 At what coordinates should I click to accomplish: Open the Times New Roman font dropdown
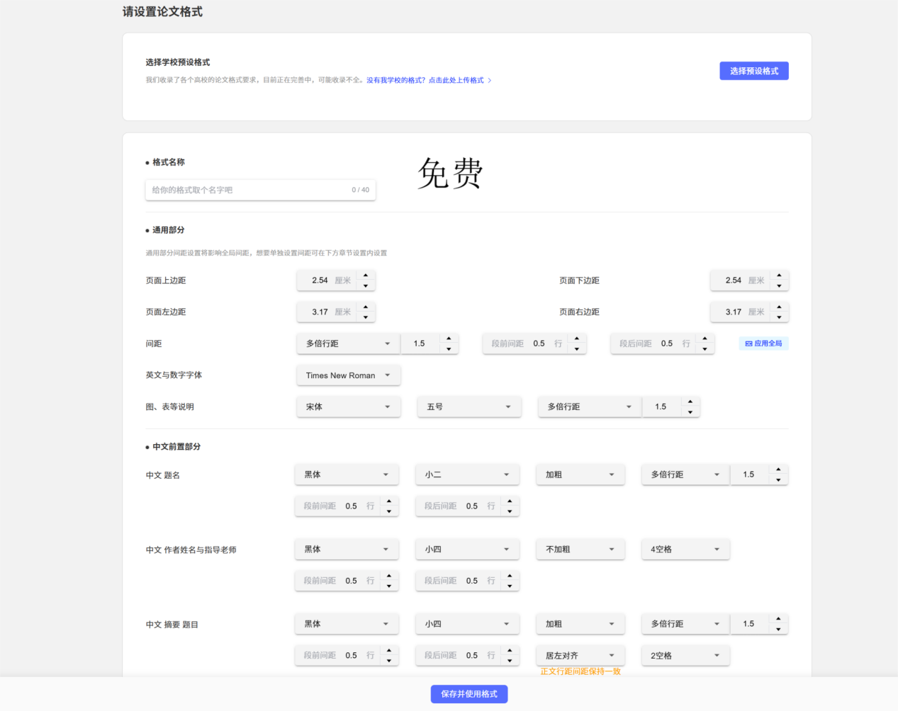click(x=348, y=375)
